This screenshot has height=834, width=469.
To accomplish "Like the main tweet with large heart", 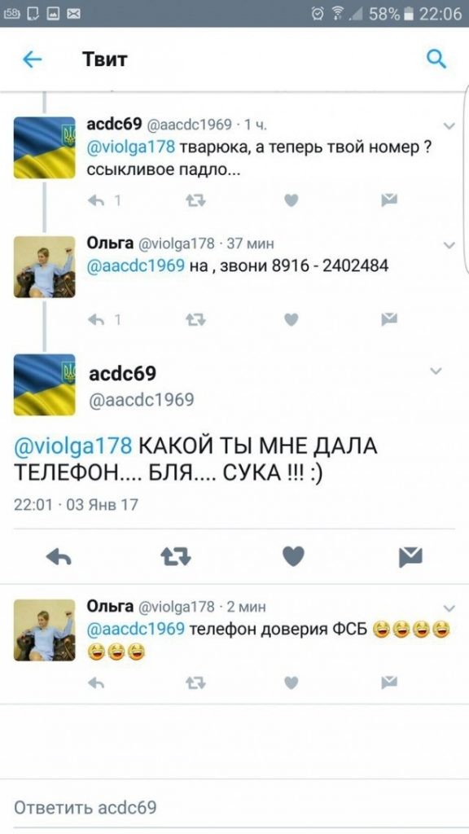I will 293,556.
